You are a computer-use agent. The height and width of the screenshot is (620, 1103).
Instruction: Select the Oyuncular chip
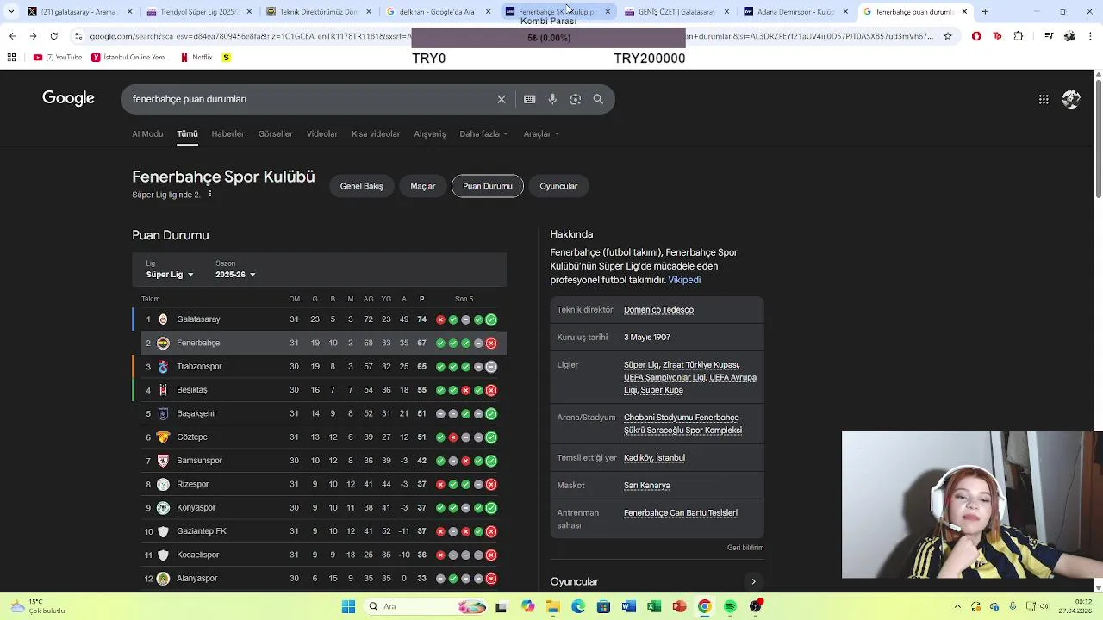click(x=558, y=186)
